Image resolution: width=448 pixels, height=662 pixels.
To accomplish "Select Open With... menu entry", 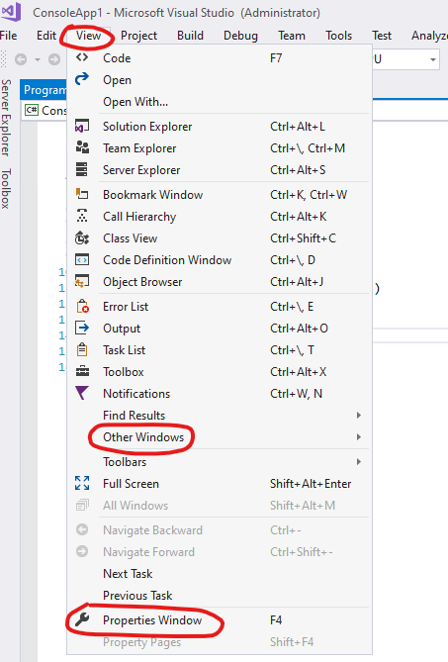I will click(220, 102).
